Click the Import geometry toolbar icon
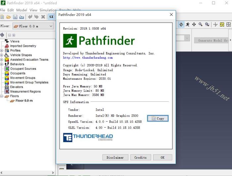 (22, 17)
